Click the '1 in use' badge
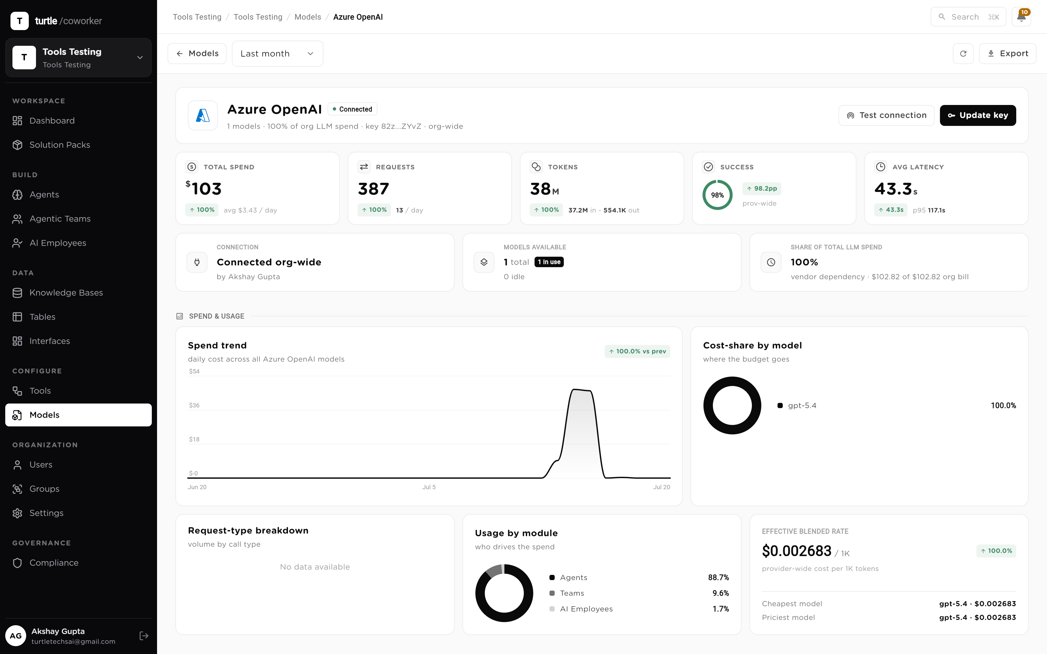Image resolution: width=1047 pixels, height=654 pixels. (549, 262)
